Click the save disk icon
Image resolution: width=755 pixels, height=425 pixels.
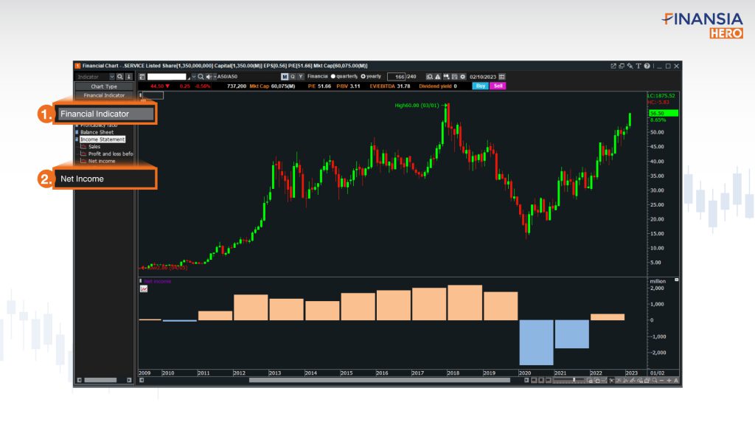[x=454, y=77]
